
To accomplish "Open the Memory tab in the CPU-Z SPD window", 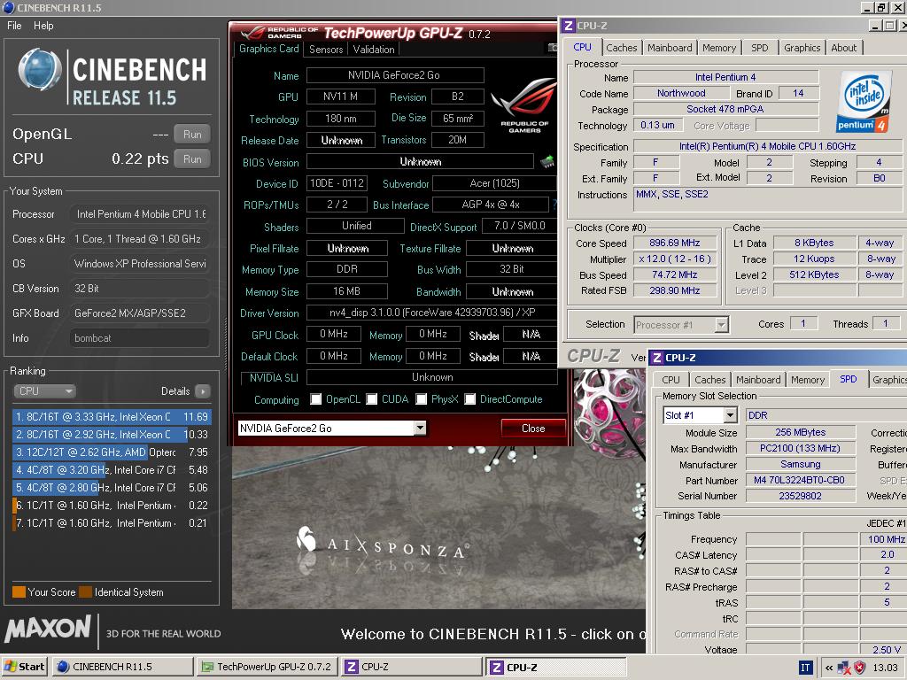I will pos(808,380).
